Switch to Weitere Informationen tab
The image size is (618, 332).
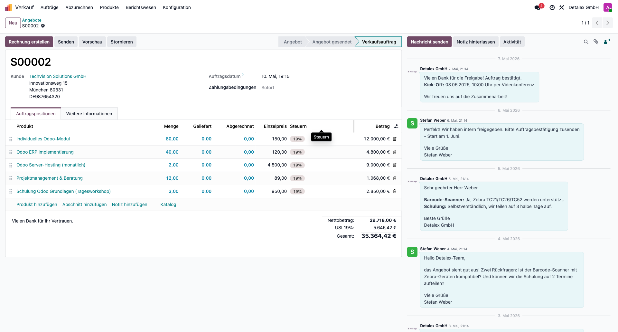(89, 114)
